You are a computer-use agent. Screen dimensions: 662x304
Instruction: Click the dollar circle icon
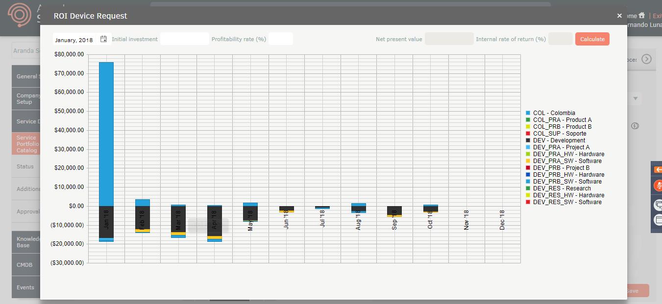click(635, 126)
